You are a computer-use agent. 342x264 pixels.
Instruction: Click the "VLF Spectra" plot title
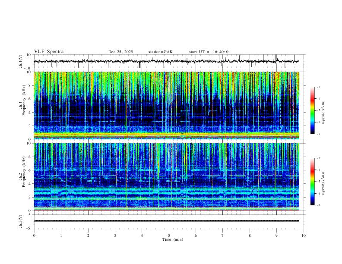click(49, 52)
